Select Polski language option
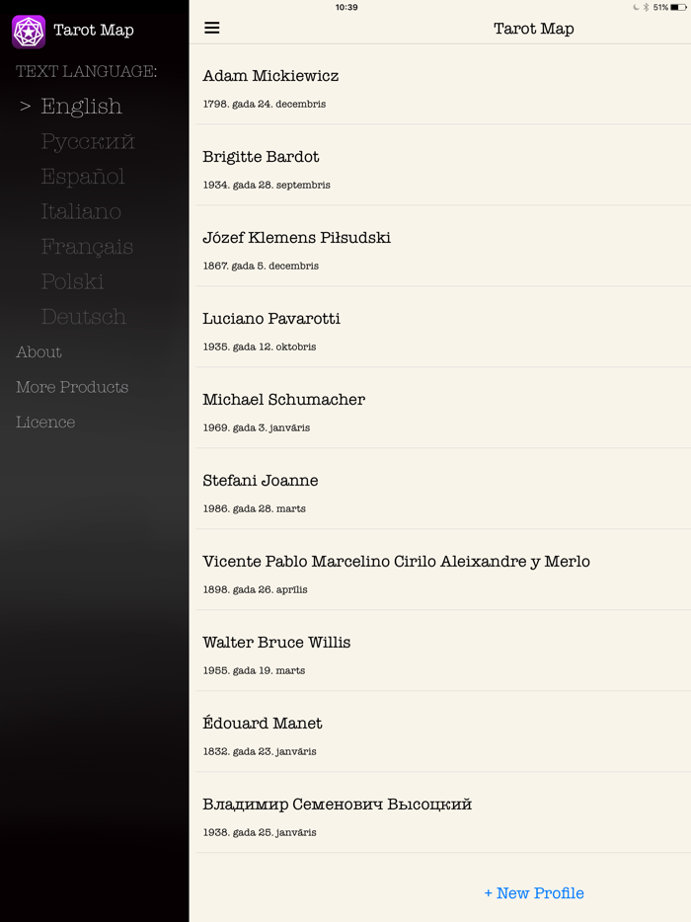This screenshot has width=691, height=922. pos(72,282)
